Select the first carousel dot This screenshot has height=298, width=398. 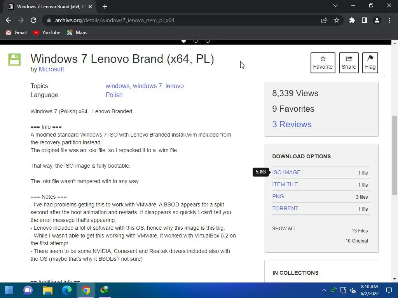point(184,40)
